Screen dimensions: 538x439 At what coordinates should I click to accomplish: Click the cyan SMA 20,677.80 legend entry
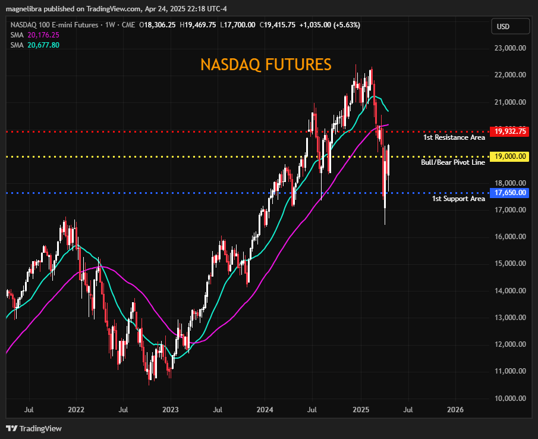tap(34, 45)
